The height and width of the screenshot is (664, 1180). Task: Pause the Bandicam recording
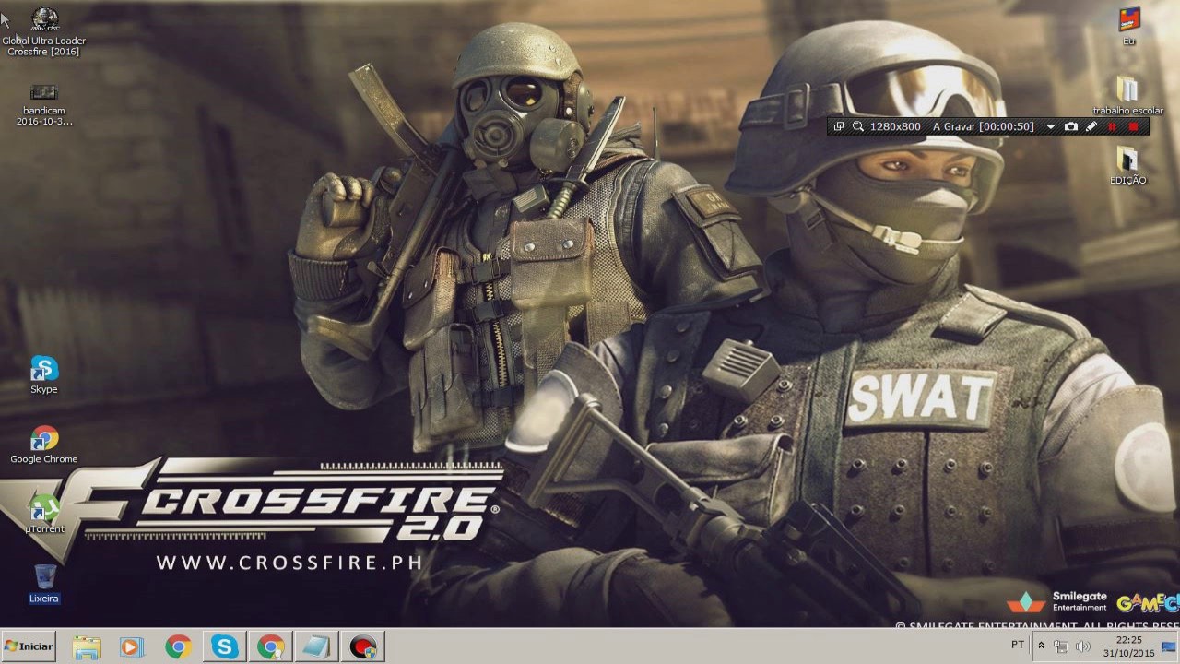point(1112,126)
